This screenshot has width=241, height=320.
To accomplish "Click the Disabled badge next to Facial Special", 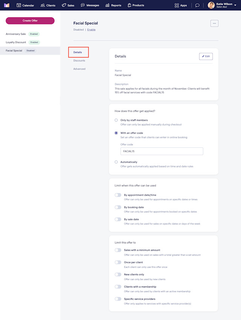I will (x=31, y=51).
